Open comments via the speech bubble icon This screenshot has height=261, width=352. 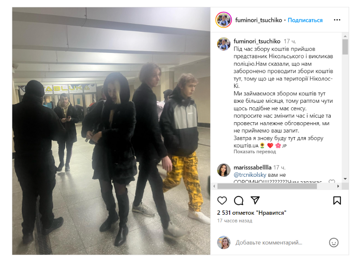[x=238, y=200]
